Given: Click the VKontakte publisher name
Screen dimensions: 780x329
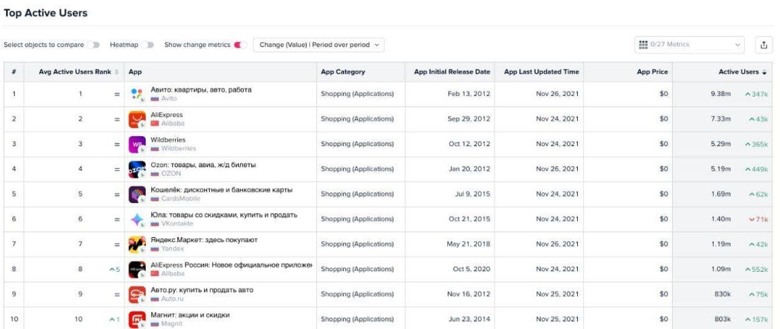Looking at the screenshot, I should pyautogui.click(x=177, y=223).
